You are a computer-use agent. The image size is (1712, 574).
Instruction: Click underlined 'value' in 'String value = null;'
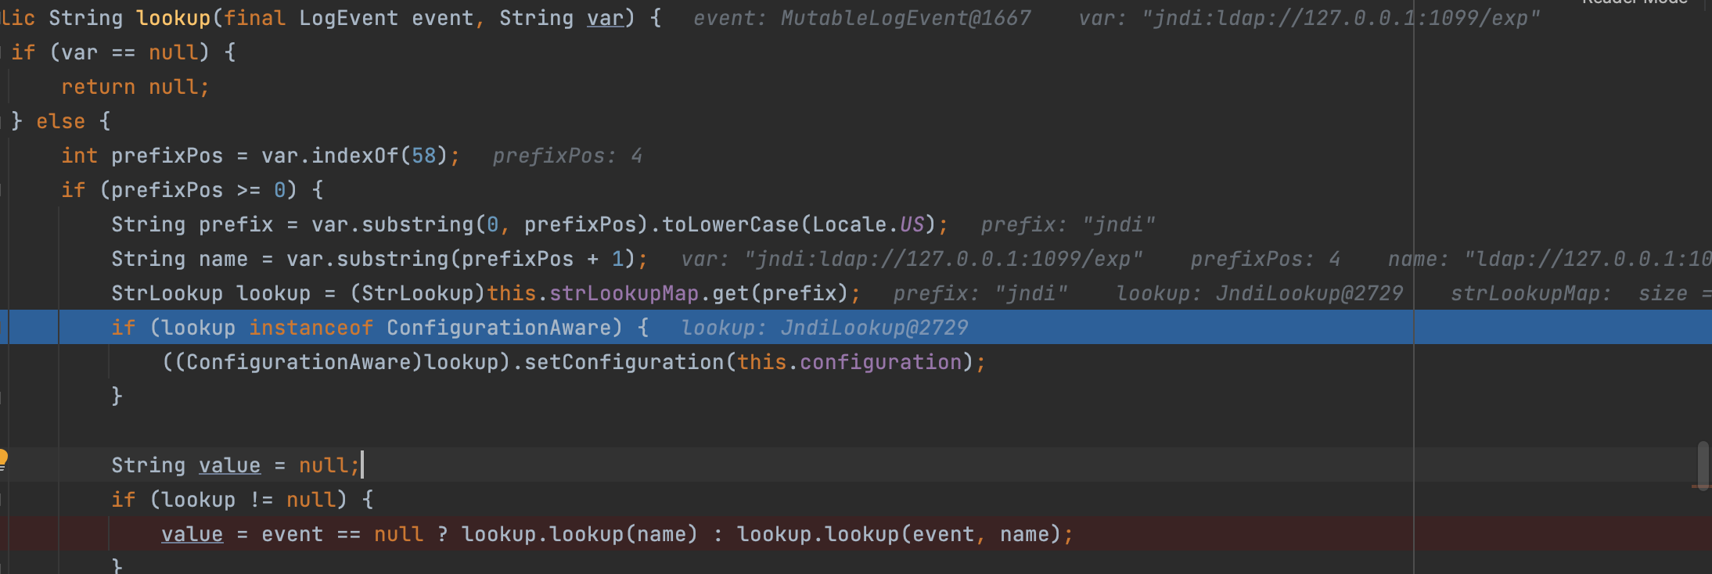pyautogui.click(x=229, y=465)
